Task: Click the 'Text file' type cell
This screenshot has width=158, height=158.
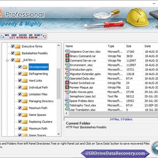Action: (x=113, y=97)
